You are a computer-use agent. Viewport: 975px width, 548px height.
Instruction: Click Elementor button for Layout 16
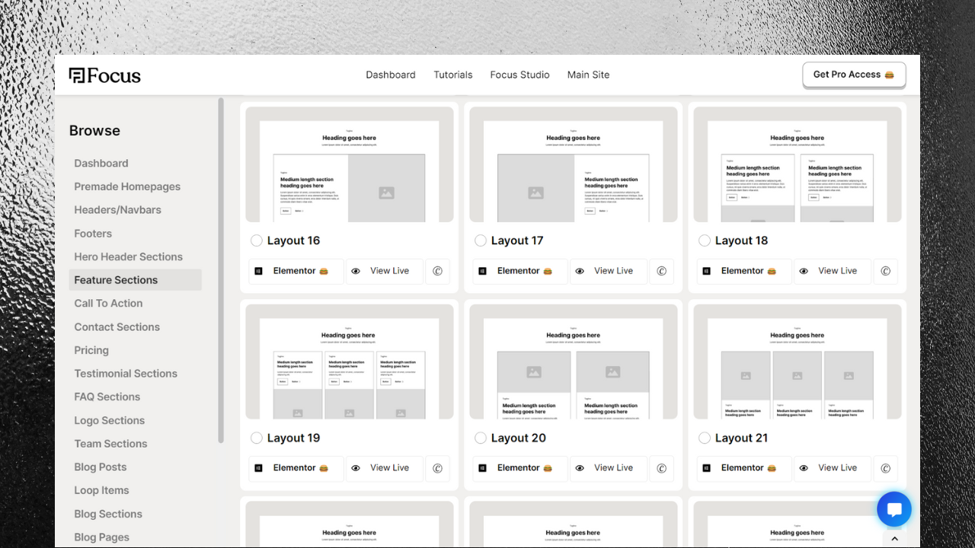click(x=296, y=271)
